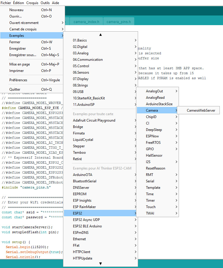Open DeepSleep submenu
The height and width of the screenshot is (268, 223).
[x=157, y=130]
